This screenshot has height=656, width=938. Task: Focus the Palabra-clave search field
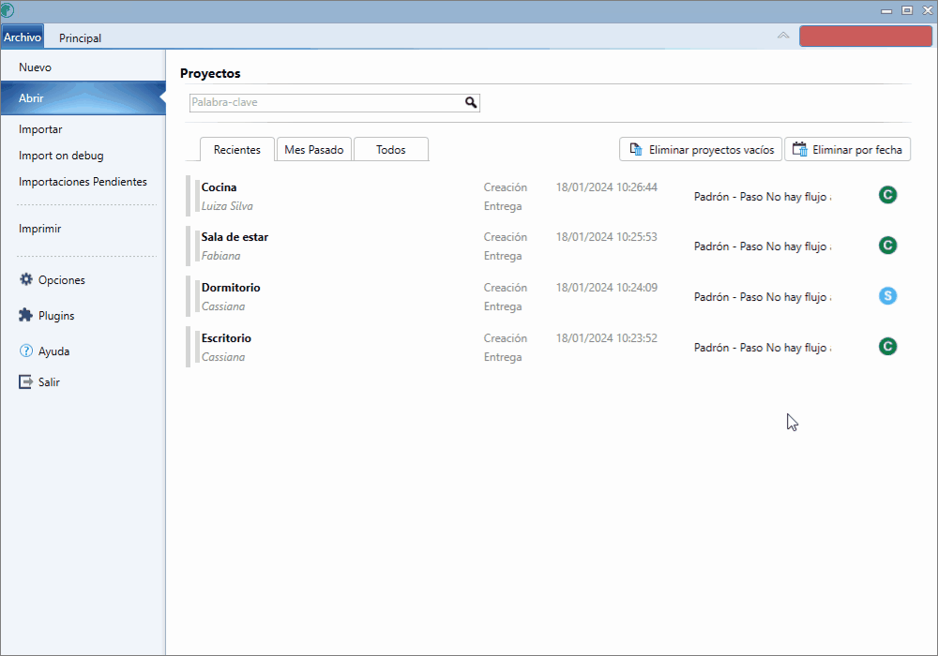(325, 103)
